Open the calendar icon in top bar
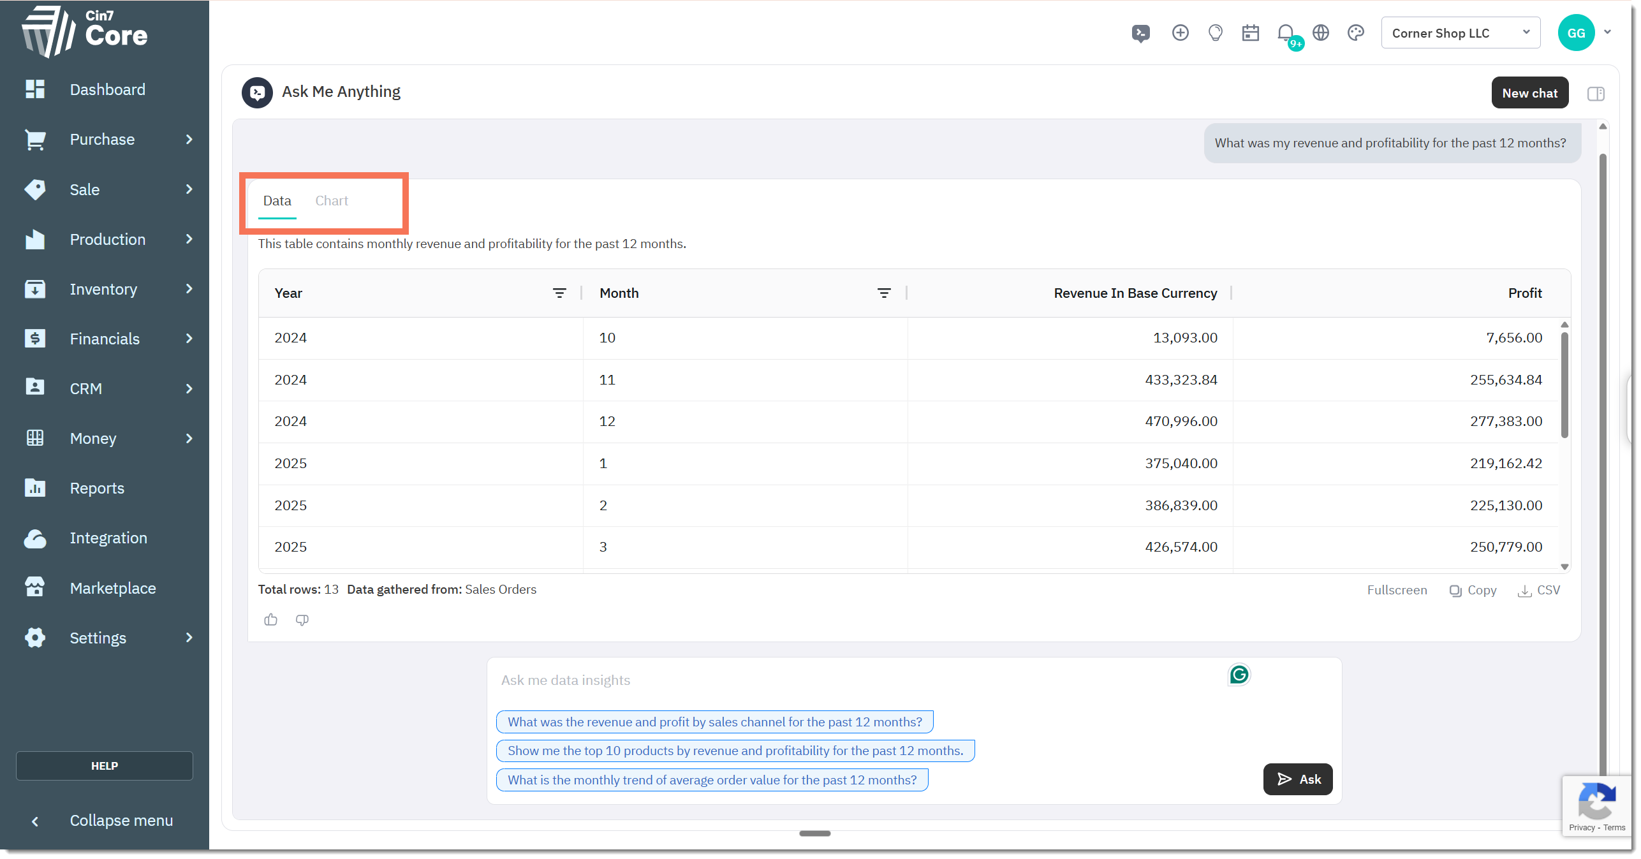The height and width of the screenshot is (859, 1641). (1250, 33)
